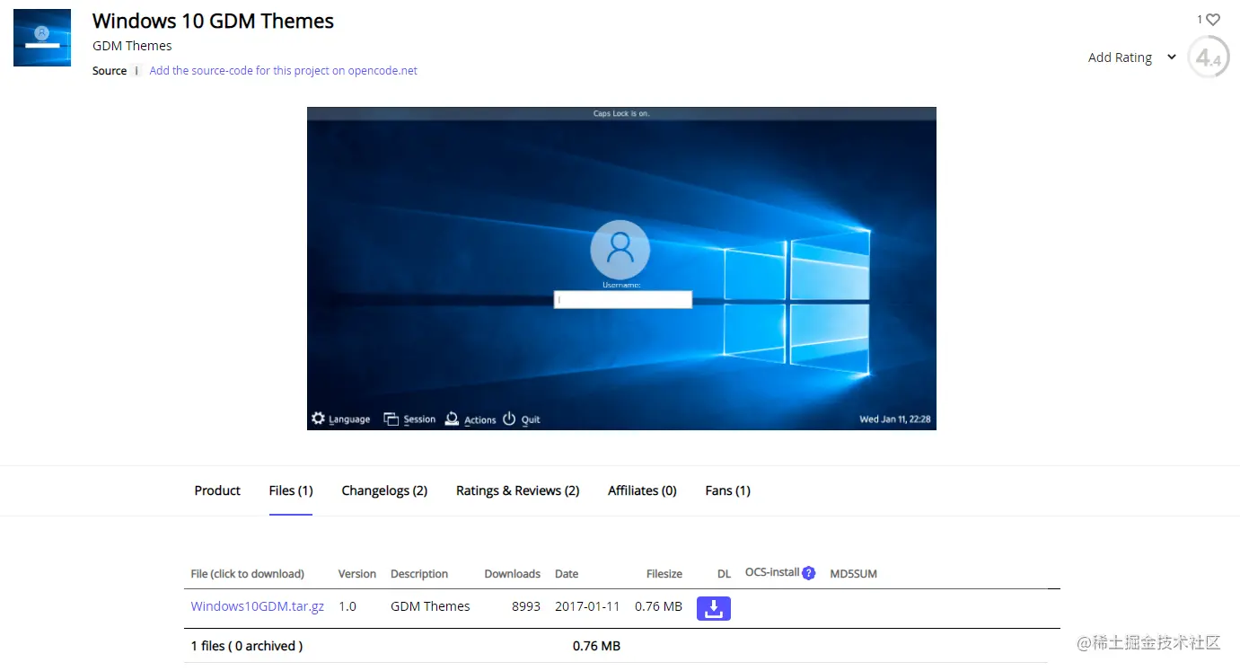Screen dimensions: 1240x671
Task: Click the OCS-install column header text
Action: [x=772, y=572]
